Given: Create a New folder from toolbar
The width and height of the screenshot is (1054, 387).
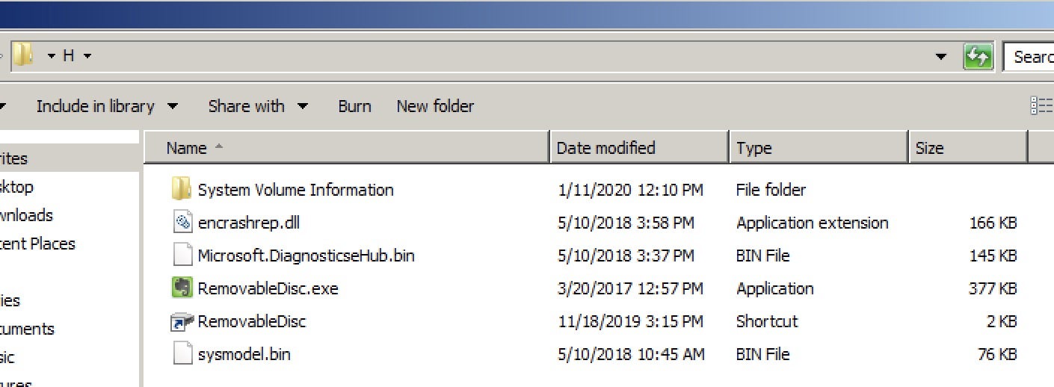Looking at the screenshot, I should coord(435,106).
